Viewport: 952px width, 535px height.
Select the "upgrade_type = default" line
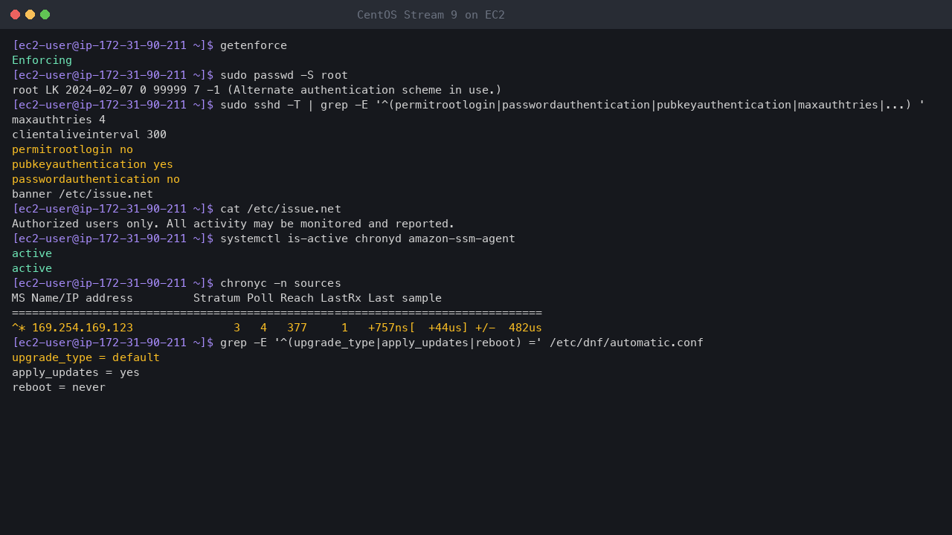[x=86, y=357]
